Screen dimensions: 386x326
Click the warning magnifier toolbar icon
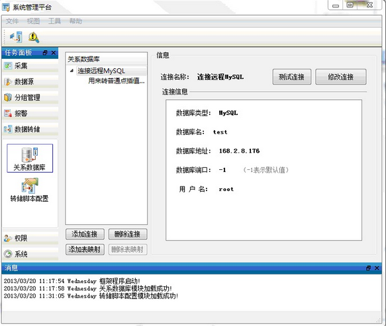[x=34, y=38]
